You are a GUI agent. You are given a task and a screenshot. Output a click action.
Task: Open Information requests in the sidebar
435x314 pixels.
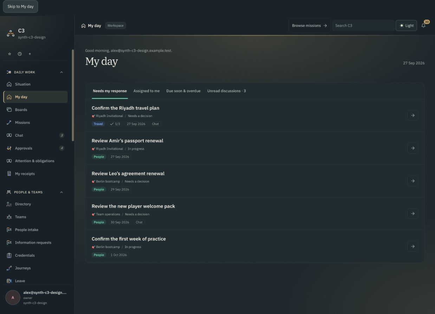(35, 243)
